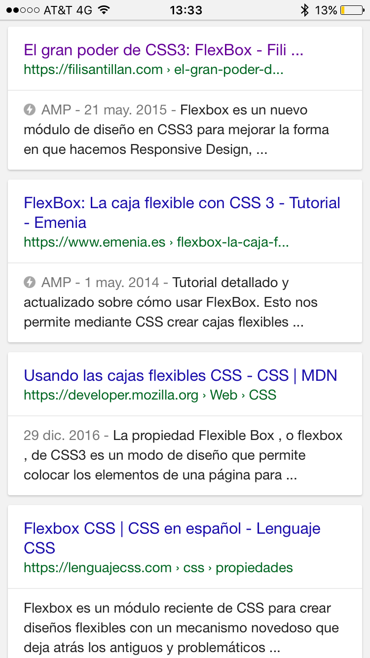Select 'Flexbox es un módulo reciente' snippet
Viewport: 370px width, 658px height.
click(x=181, y=628)
